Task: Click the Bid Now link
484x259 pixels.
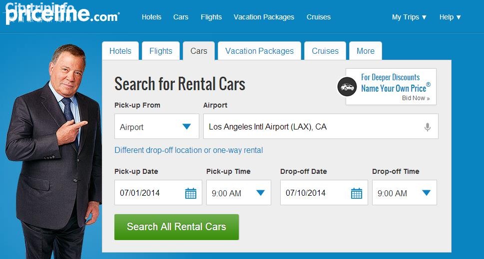Action: click(x=416, y=98)
